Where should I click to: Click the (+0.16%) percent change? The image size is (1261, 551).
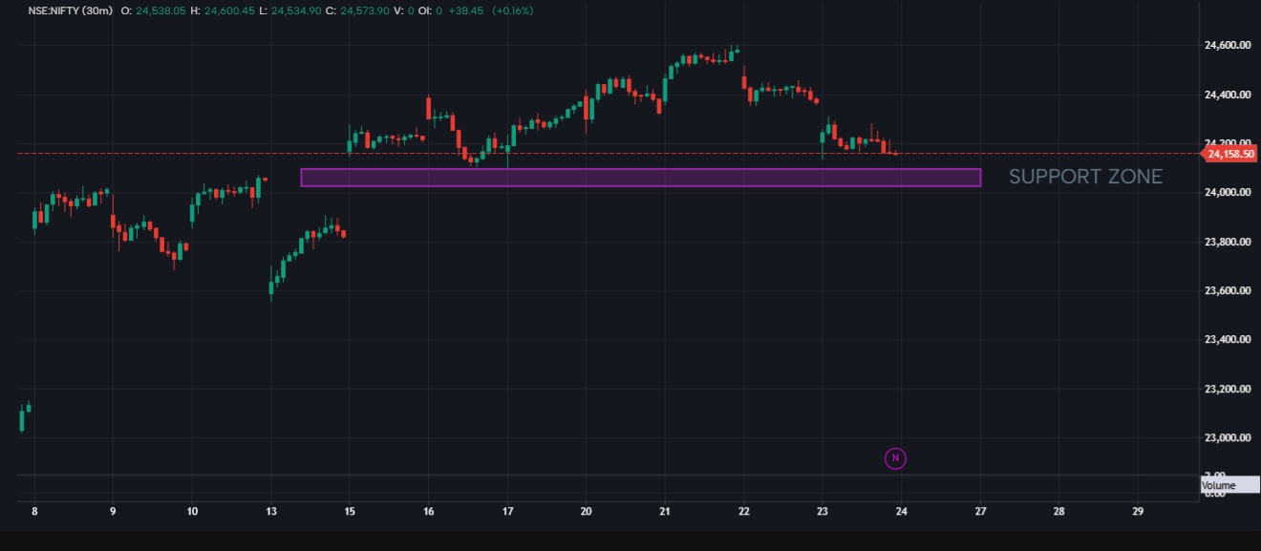[513, 11]
